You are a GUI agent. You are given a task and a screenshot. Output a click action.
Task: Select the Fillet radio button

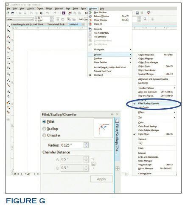(44, 121)
